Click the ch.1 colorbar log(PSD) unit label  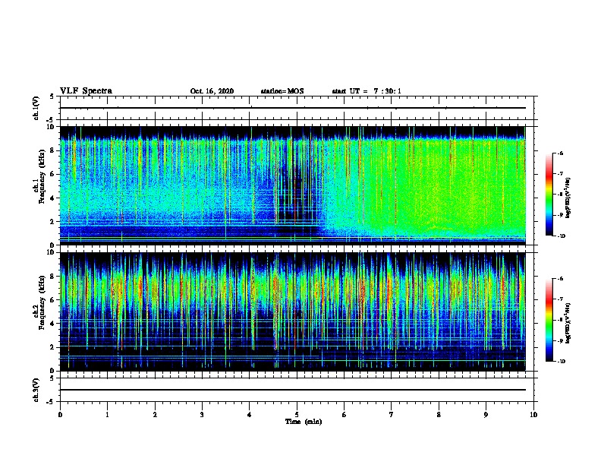tap(568, 198)
